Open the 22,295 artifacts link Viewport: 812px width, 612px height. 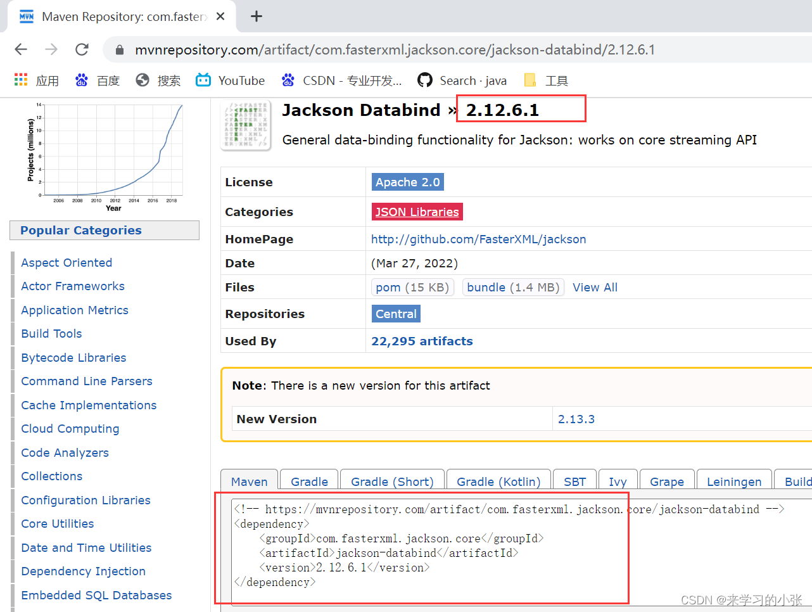pos(422,341)
